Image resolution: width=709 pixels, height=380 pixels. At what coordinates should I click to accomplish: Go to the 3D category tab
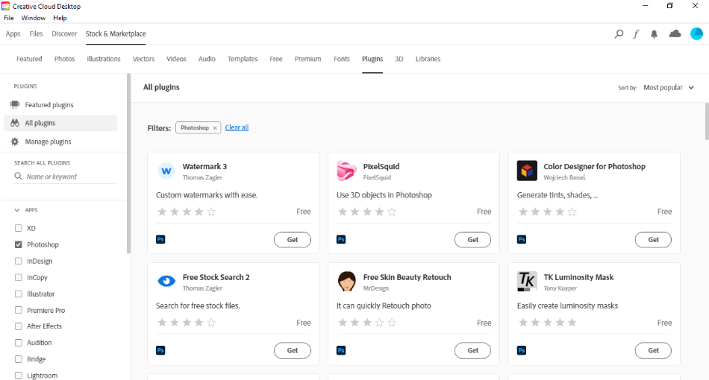[399, 59]
